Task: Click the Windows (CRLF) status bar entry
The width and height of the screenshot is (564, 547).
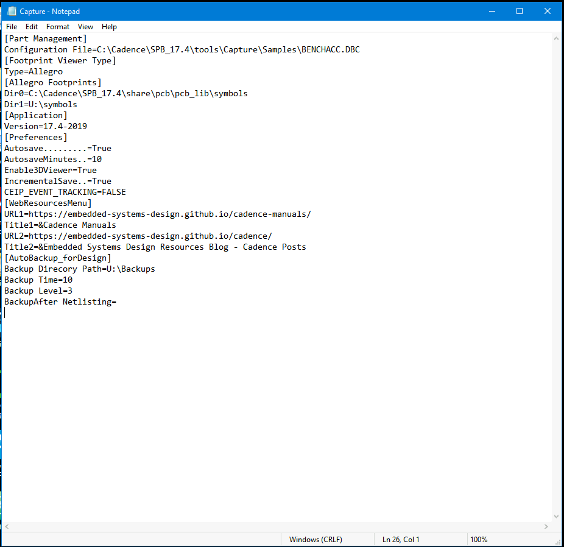Action: [x=315, y=540]
